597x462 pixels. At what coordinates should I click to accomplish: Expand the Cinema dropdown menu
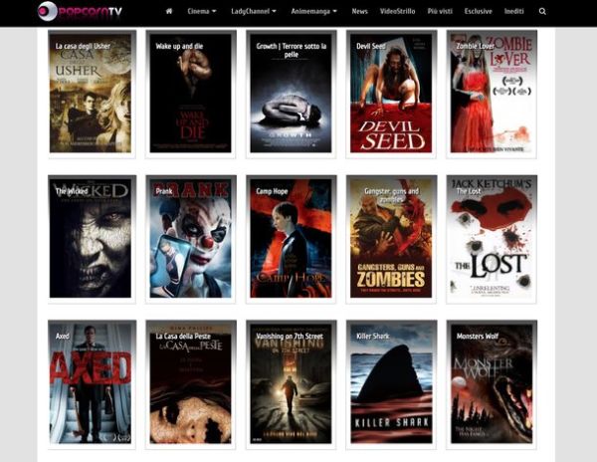pos(202,11)
